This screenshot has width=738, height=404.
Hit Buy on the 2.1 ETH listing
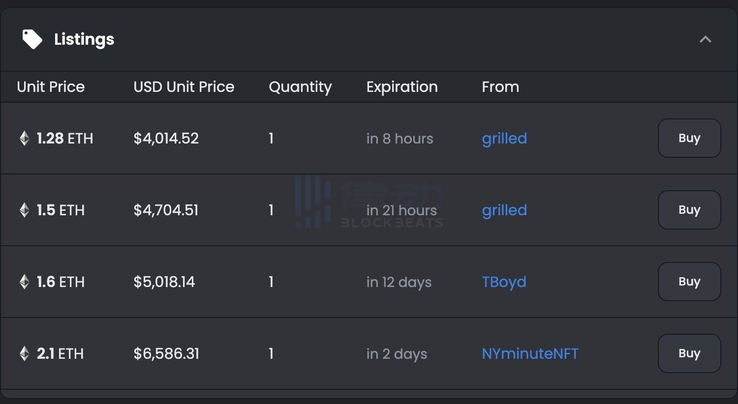click(x=689, y=353)
